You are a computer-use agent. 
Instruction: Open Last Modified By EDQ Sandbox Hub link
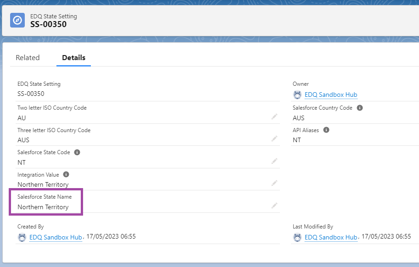(x=331, y=237)
